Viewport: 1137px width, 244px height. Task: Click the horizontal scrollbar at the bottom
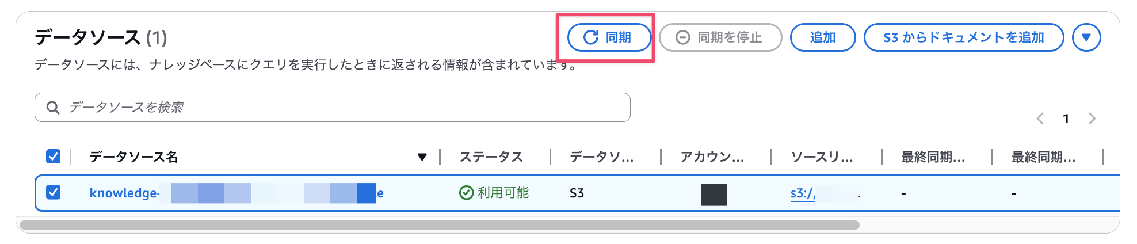point(440,225)
